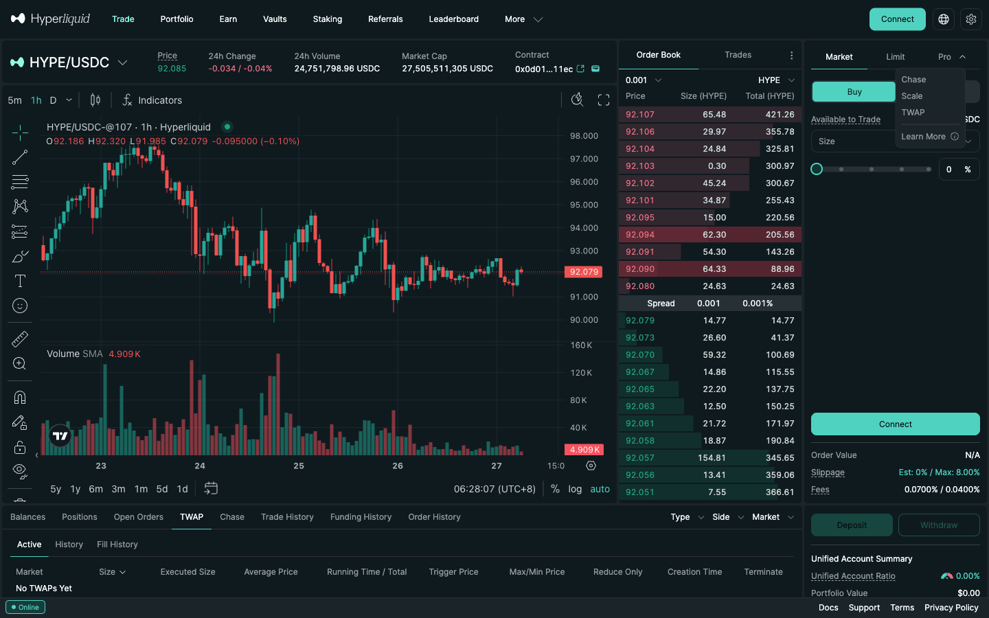This screenshot has height=618, width=989.
Task: Open settings gear in header
Action: pos(971,19)
